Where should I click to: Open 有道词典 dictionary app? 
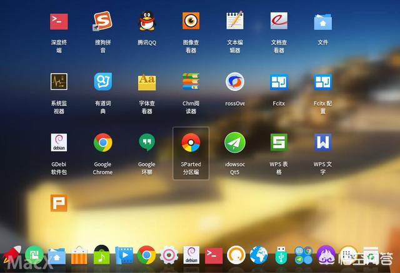pos(102,81)
